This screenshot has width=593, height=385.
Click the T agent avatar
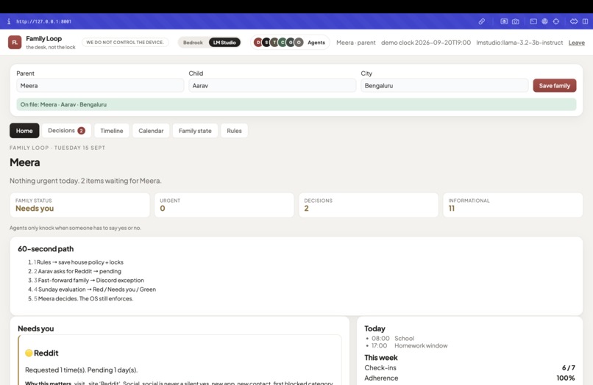(x=274, y=43)
